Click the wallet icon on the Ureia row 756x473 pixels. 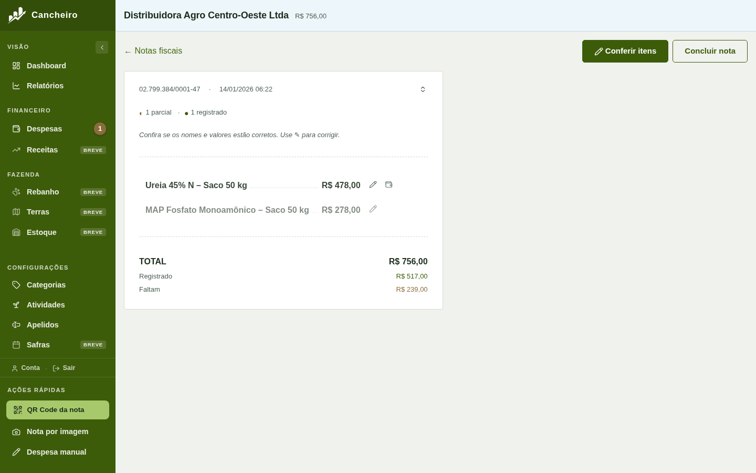389,184
